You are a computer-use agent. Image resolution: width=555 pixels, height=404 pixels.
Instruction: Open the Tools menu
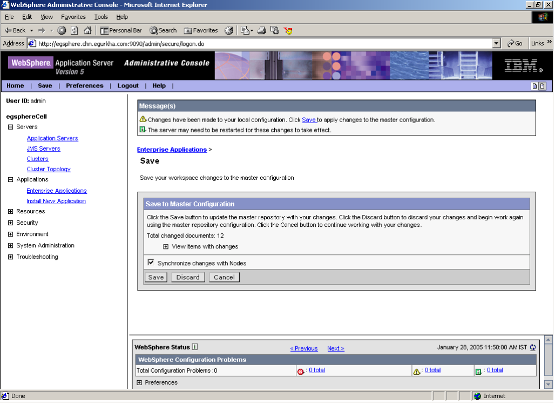101,17
